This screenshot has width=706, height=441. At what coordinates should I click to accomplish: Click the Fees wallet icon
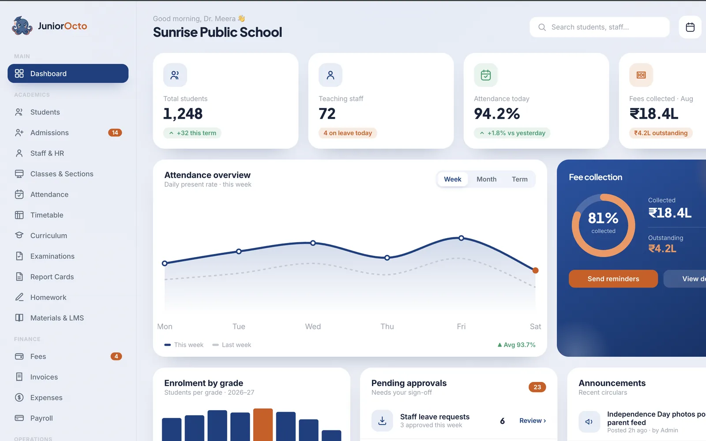point(19,356)
